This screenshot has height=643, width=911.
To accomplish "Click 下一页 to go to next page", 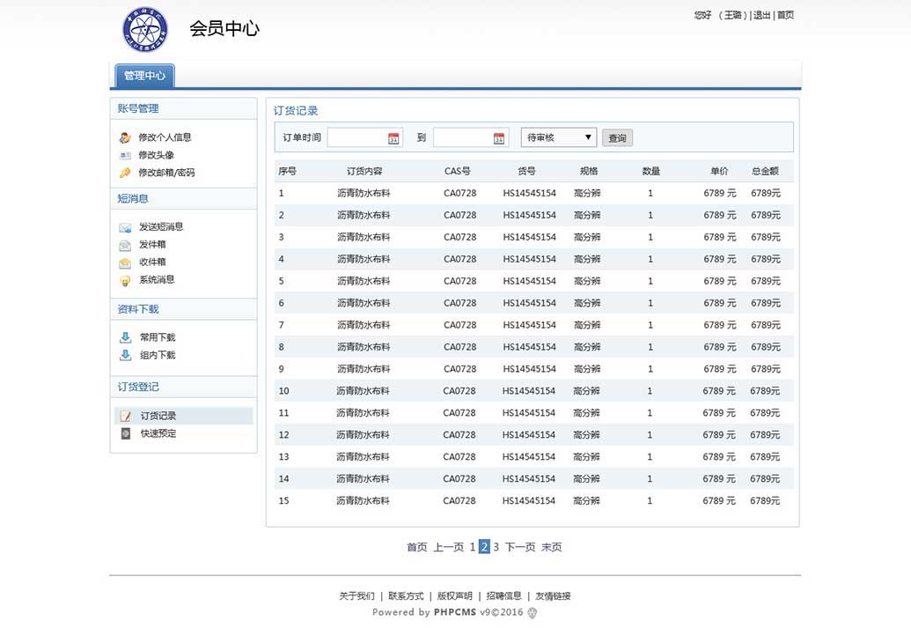I will [519, 547].
